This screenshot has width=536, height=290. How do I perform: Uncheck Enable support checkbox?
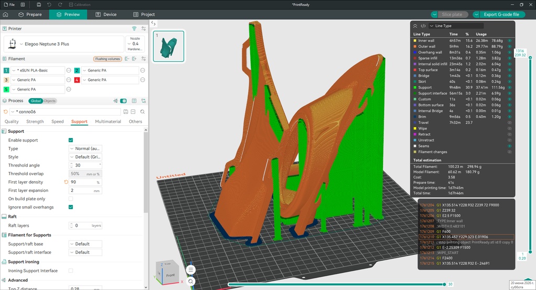71,140
